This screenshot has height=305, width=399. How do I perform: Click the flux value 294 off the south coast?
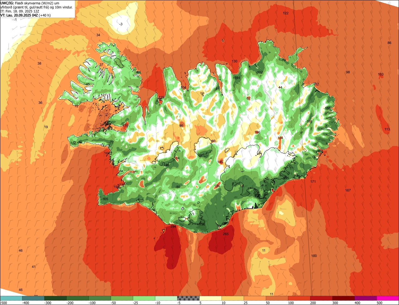click(x=173, y=226)
